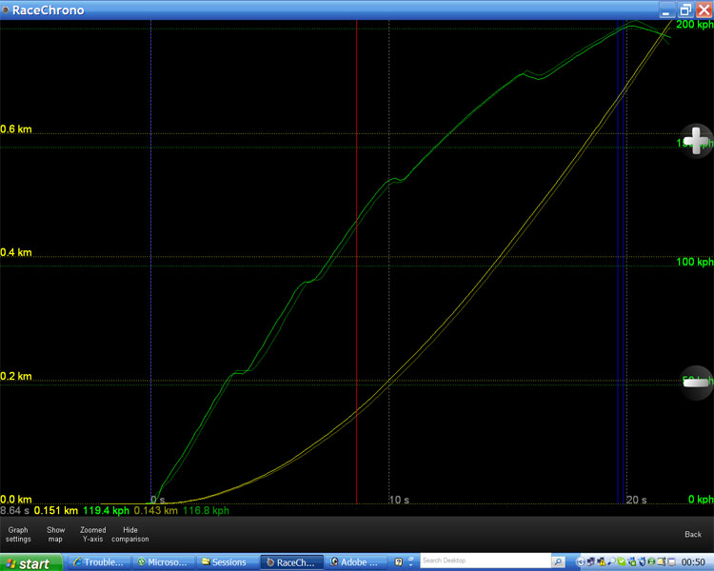Click the red cursor line on graph
The height and width of the screenshot is (571, 714).
point(356,285)
